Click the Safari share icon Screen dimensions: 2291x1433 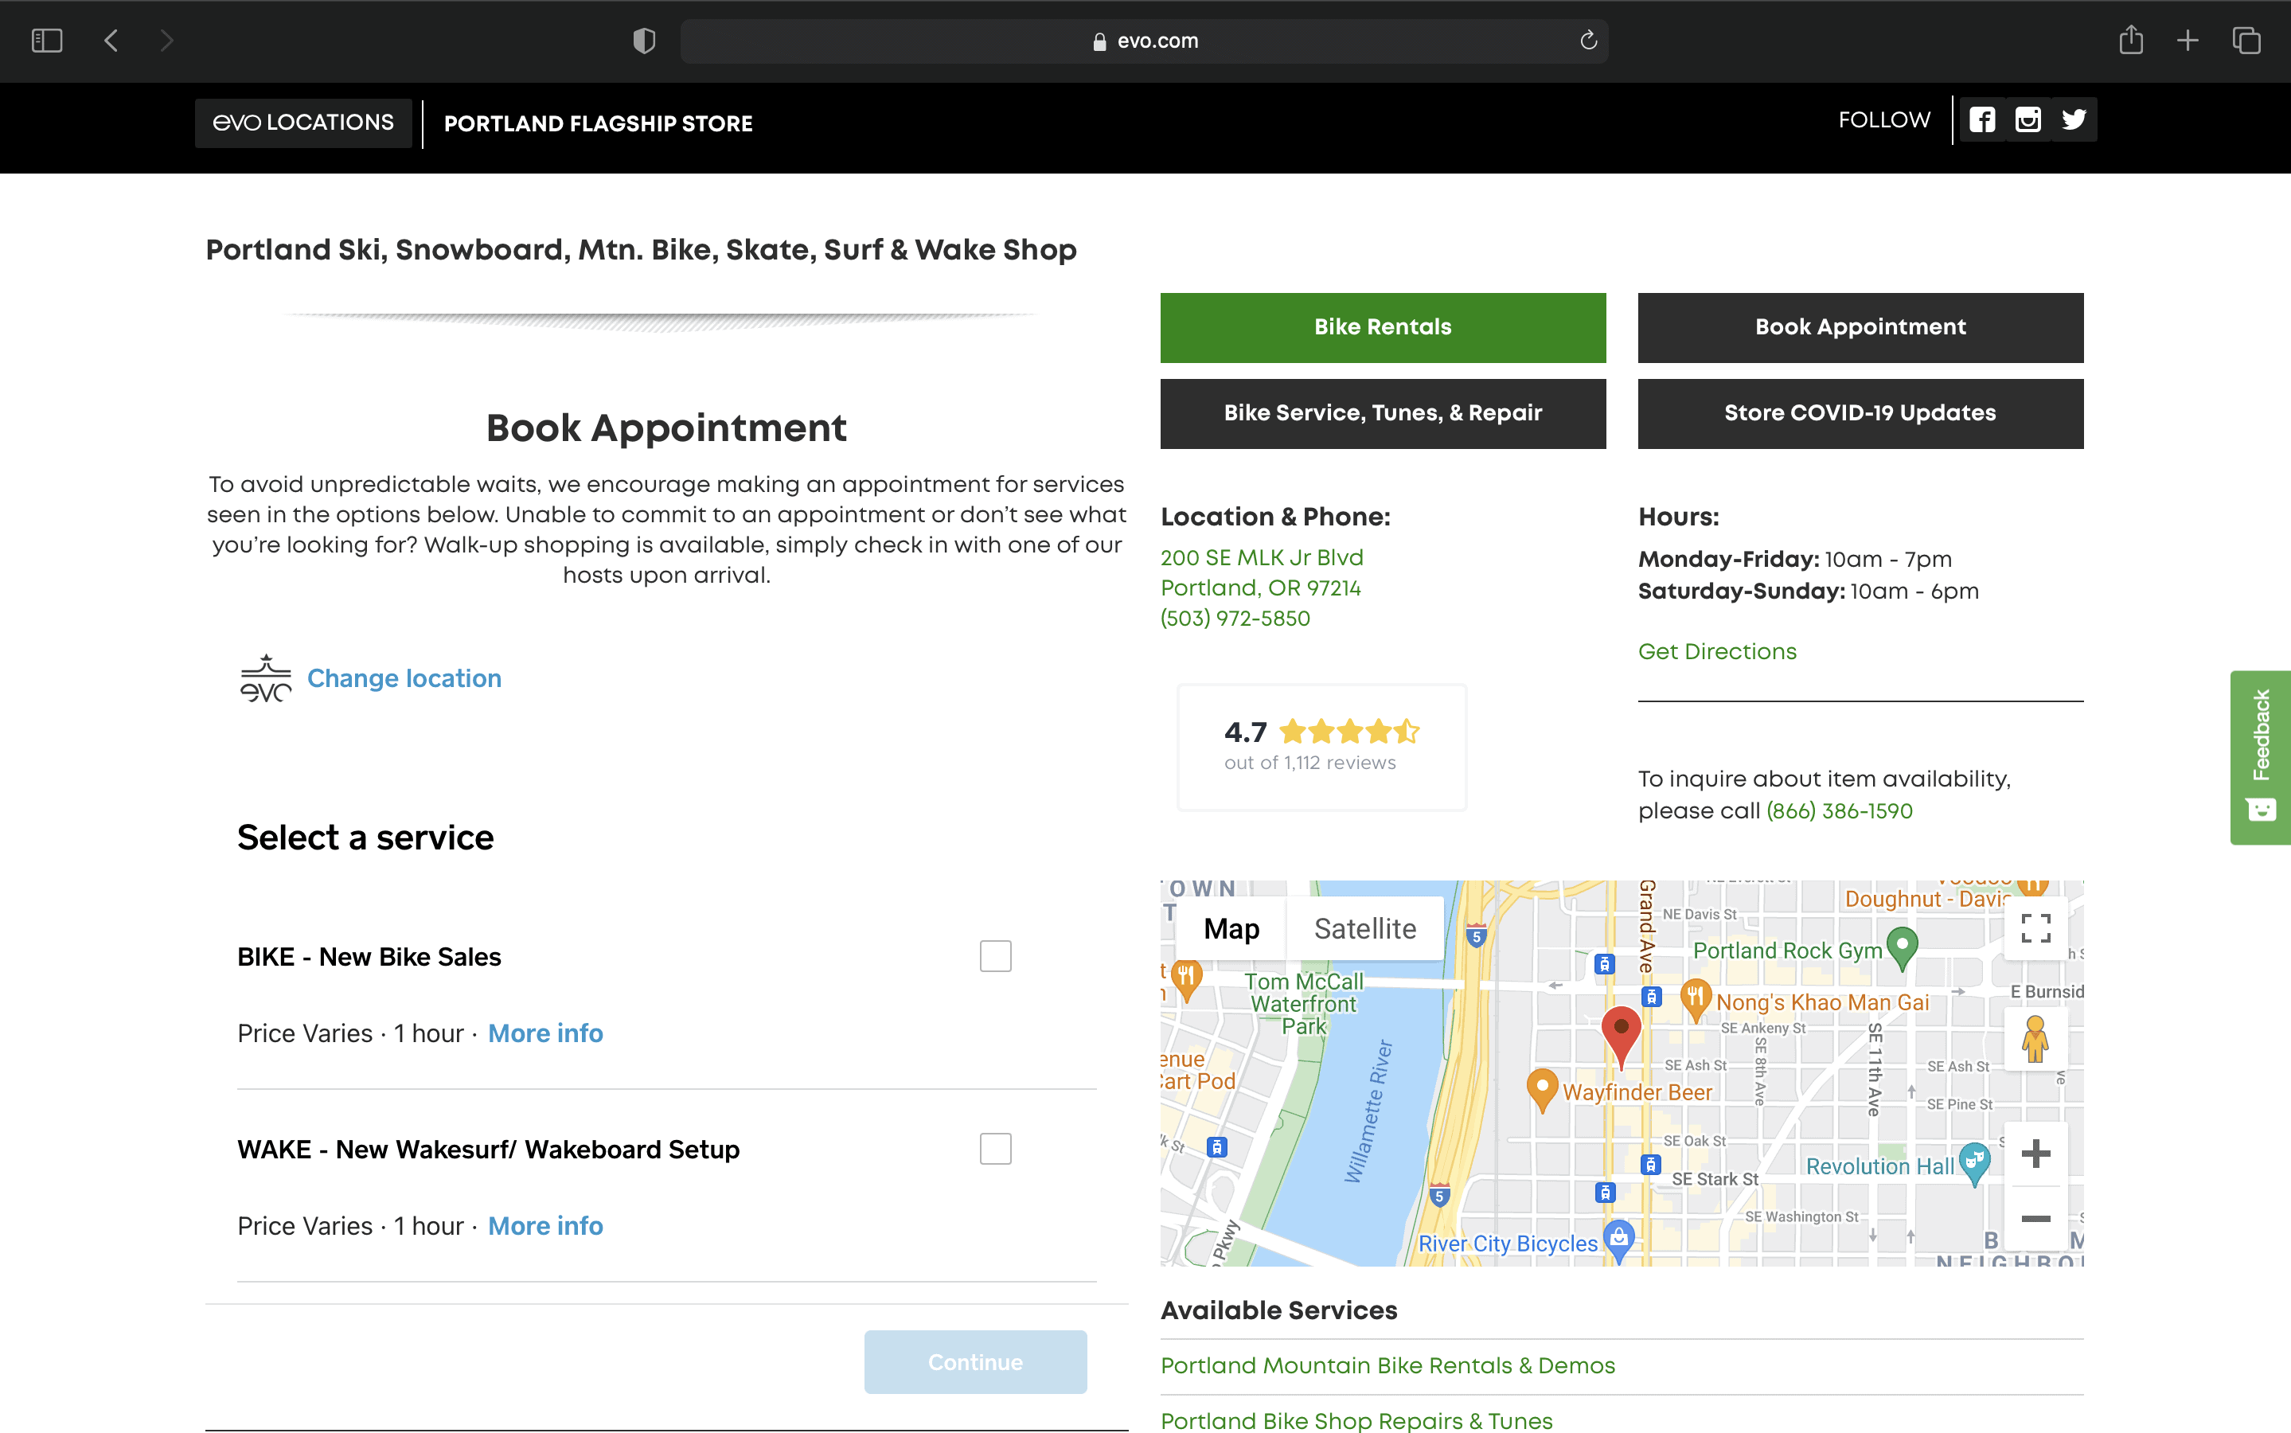tap(2131, 41)
